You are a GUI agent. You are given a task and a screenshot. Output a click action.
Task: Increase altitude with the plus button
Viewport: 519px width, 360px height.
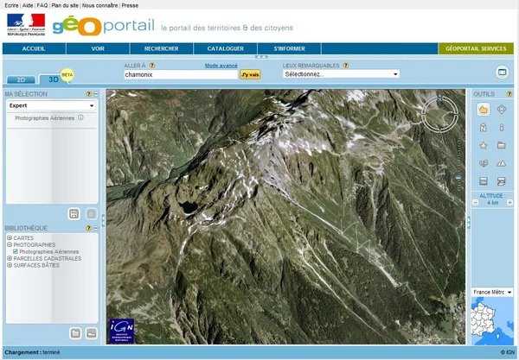click(509, 203)
